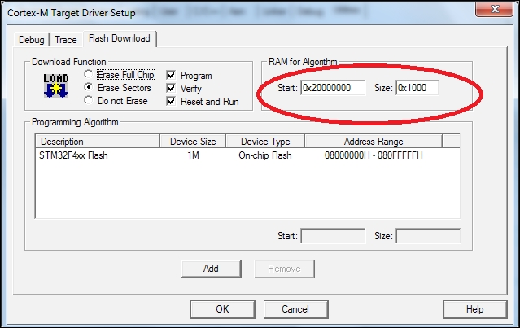Toggle the Program checkbox
Image resolution: width=520 pixels, height=328 pixels.
[x=170, y=76]
